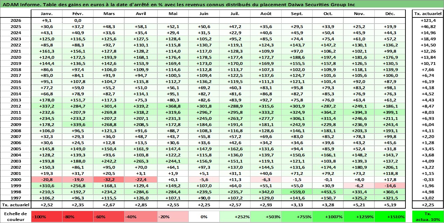
Task: Select the +265,3 cell for Avril 2003
Action: [141, 162]
